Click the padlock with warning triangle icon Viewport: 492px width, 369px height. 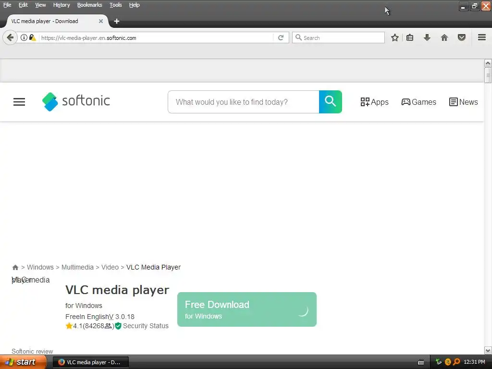point(32,37)
